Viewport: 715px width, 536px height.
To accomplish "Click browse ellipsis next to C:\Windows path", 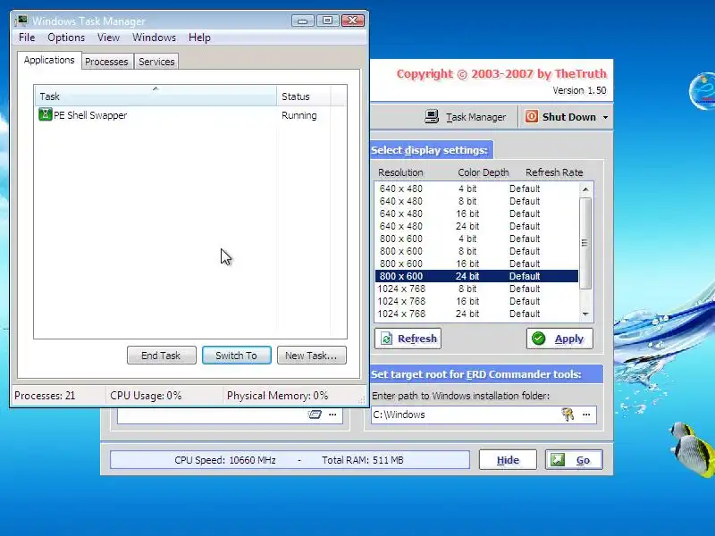I will (586, 415).
